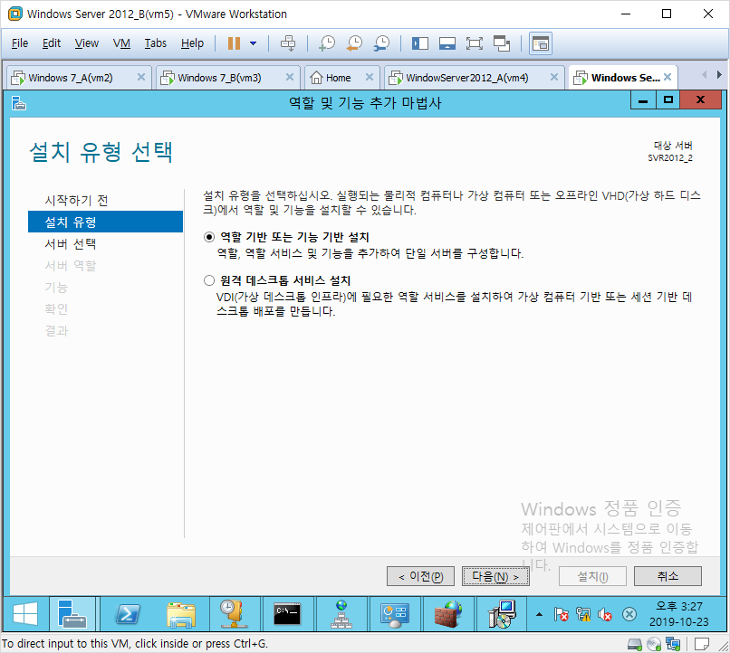Toggle the VMware library sidebar
Image resolution: width=730 pixels, height=653 pixels.
pos(420,43)
